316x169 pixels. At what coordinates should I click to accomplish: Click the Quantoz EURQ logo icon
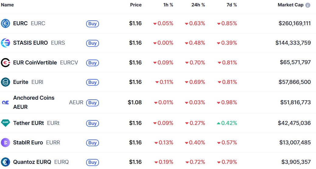tap(5, 162)
